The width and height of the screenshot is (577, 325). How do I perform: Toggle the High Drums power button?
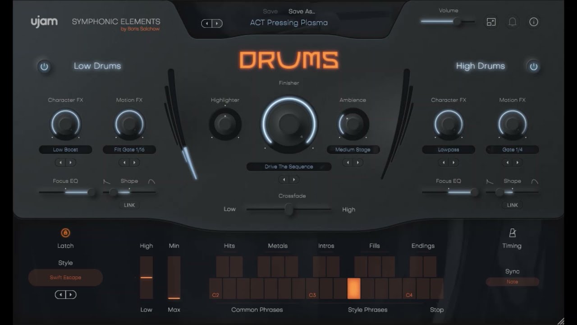click(x=534, y=67)
